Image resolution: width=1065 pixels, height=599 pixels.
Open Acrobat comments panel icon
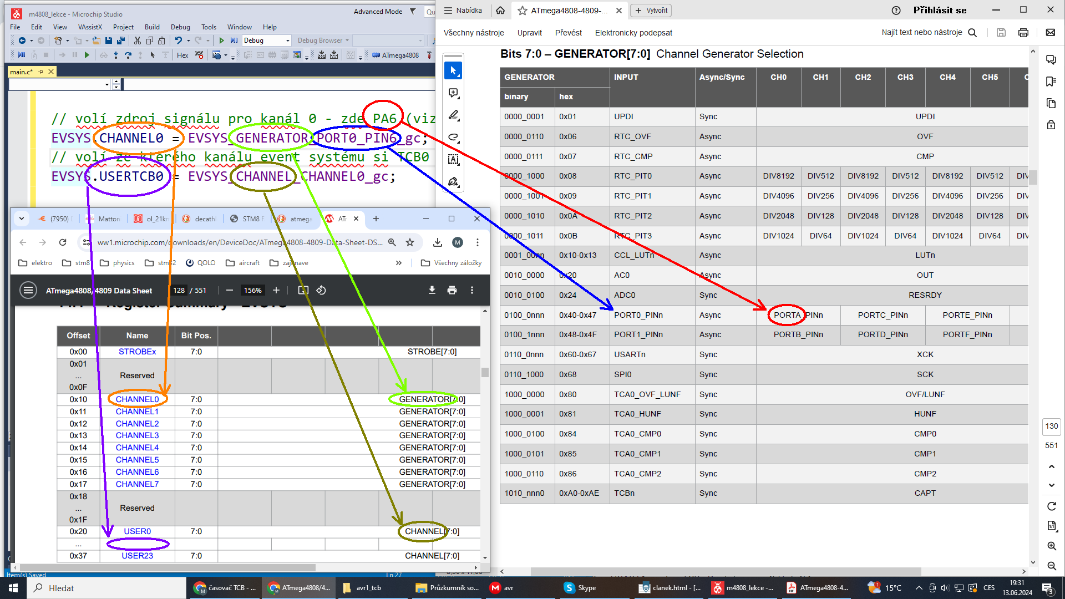point(1051,59)
